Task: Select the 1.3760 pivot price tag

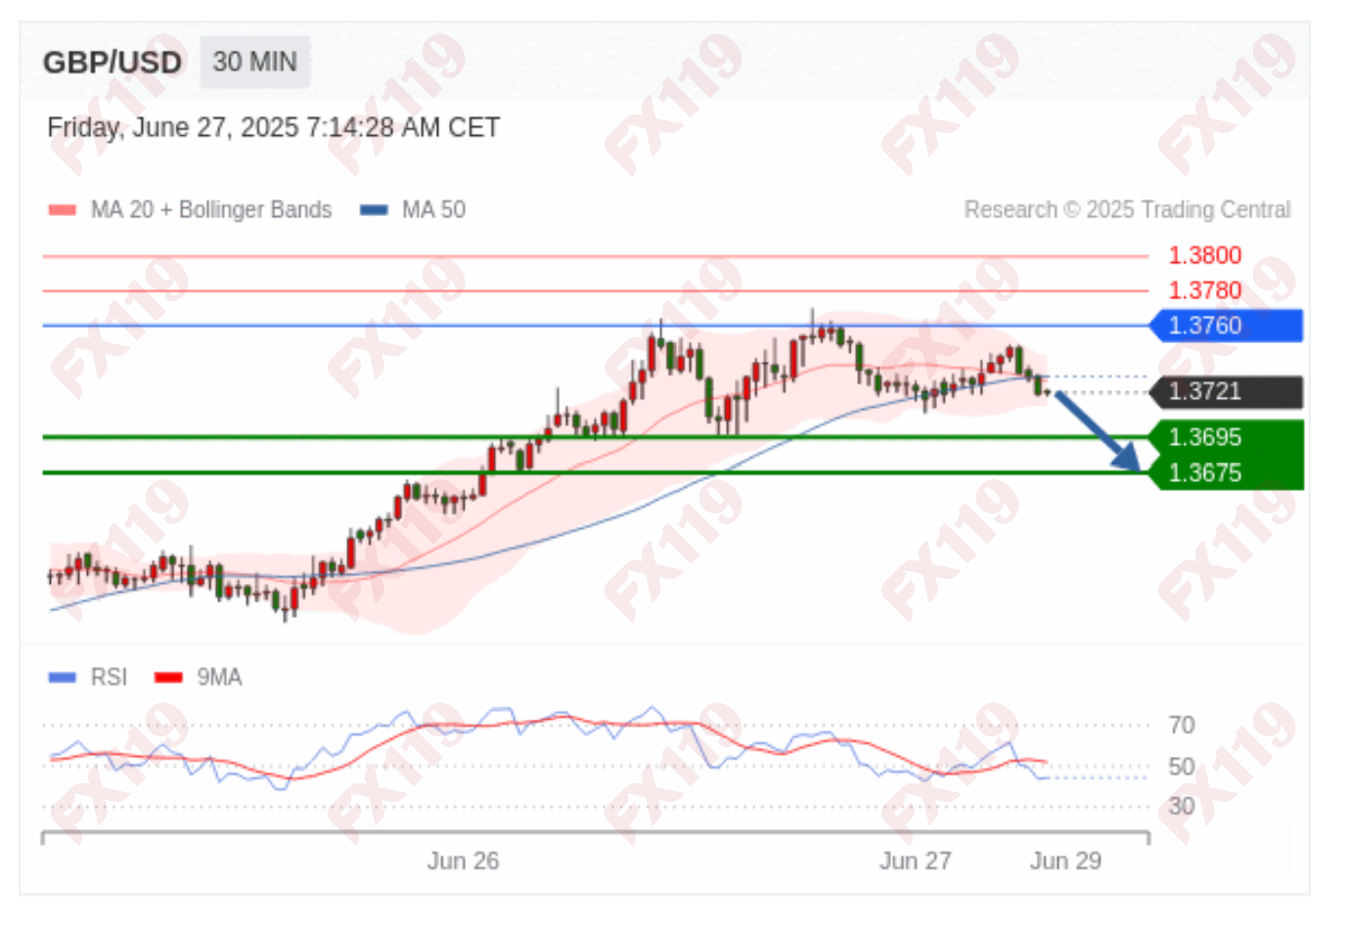Action: (x=1227, y=326)
